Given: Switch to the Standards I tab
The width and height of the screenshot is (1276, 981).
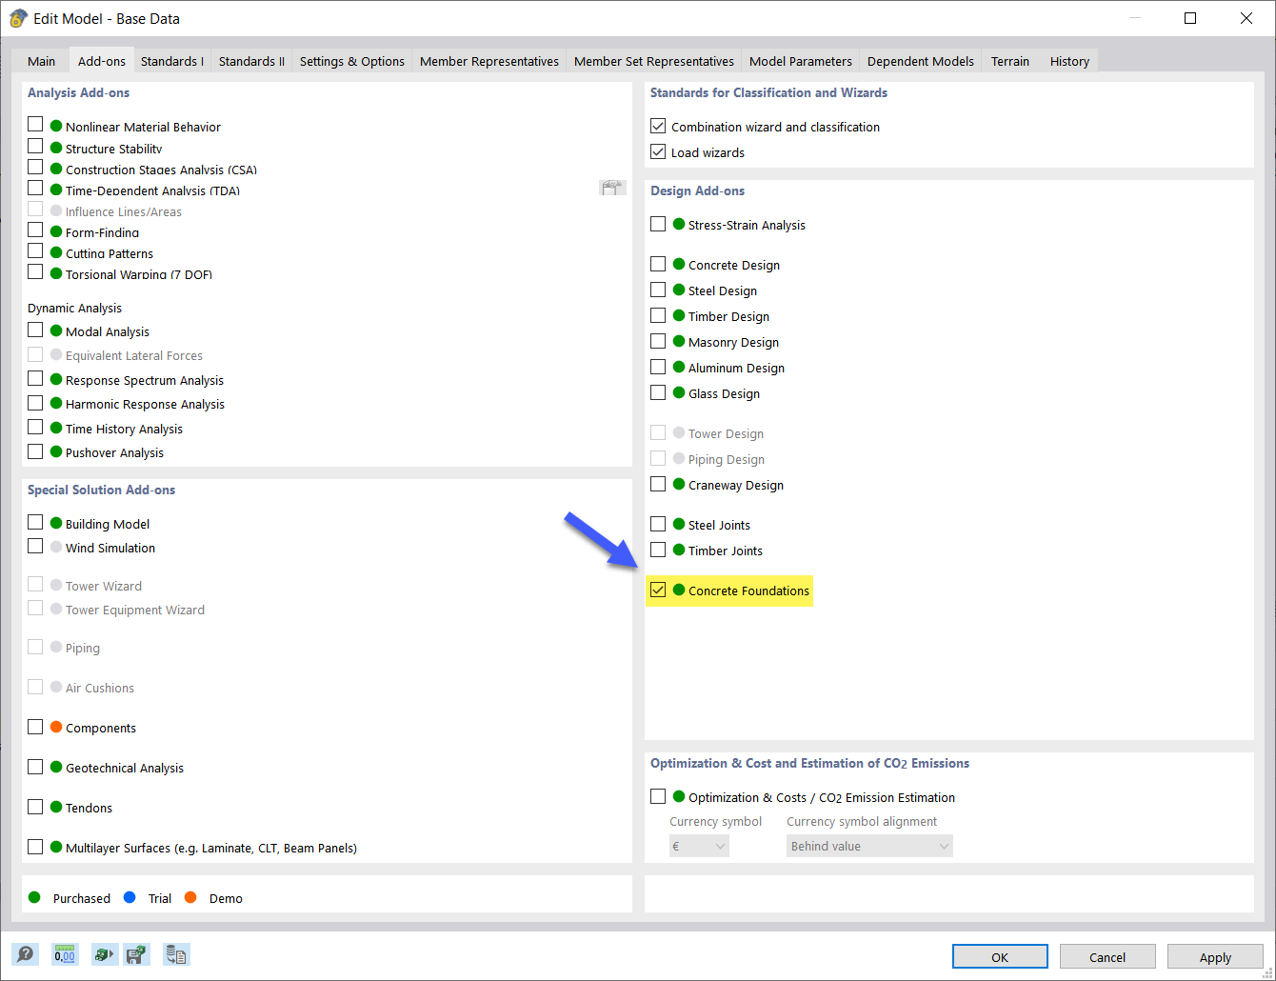Looking at the screenshot, I should point(171,60).
